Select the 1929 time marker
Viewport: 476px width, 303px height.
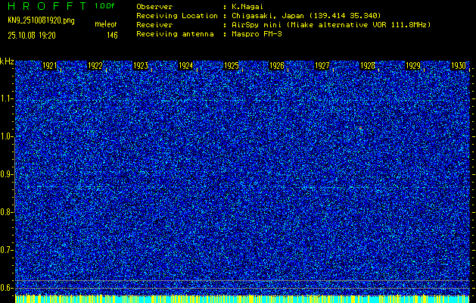click(x=413, y=67)
